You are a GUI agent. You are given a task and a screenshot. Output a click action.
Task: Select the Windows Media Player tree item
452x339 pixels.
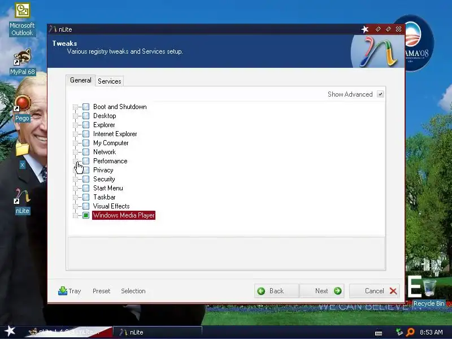point(124,215)
